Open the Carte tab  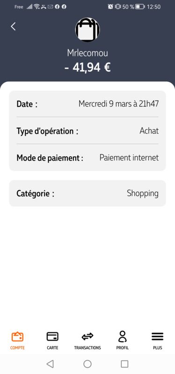[x=52, y=341]
